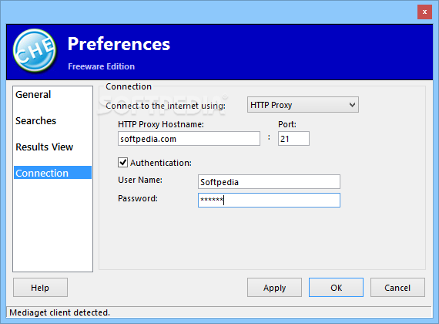
Task: Expand the dropdown arrow beside HTTP Proxy
Action: (352, 105)
